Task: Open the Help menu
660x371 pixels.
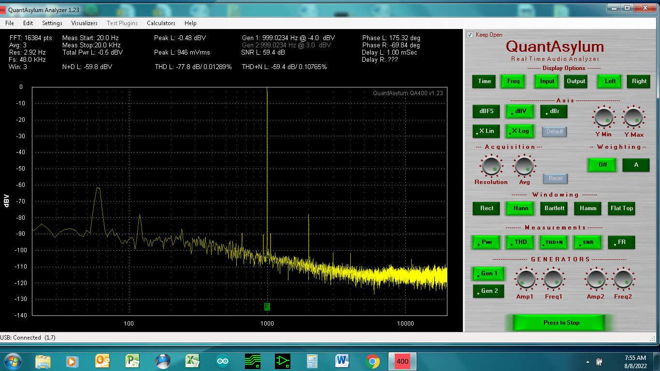Action: pyautogui.click(x=190, y=23)
